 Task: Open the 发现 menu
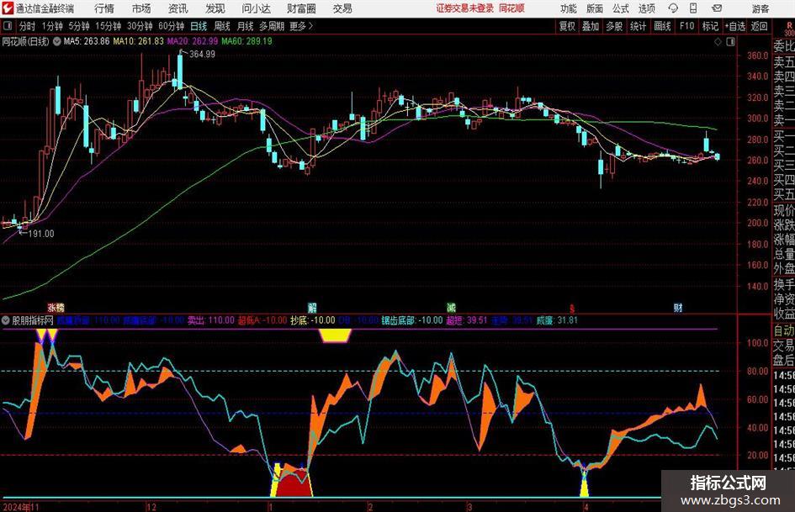pos(215,8)
